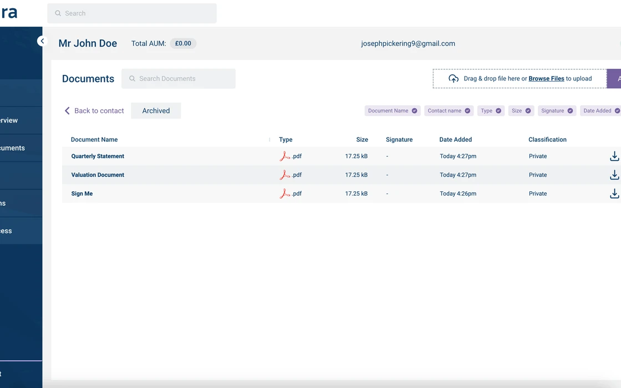Open the Sign Me document
Screen dimensions: 621x388
[82, 193]
